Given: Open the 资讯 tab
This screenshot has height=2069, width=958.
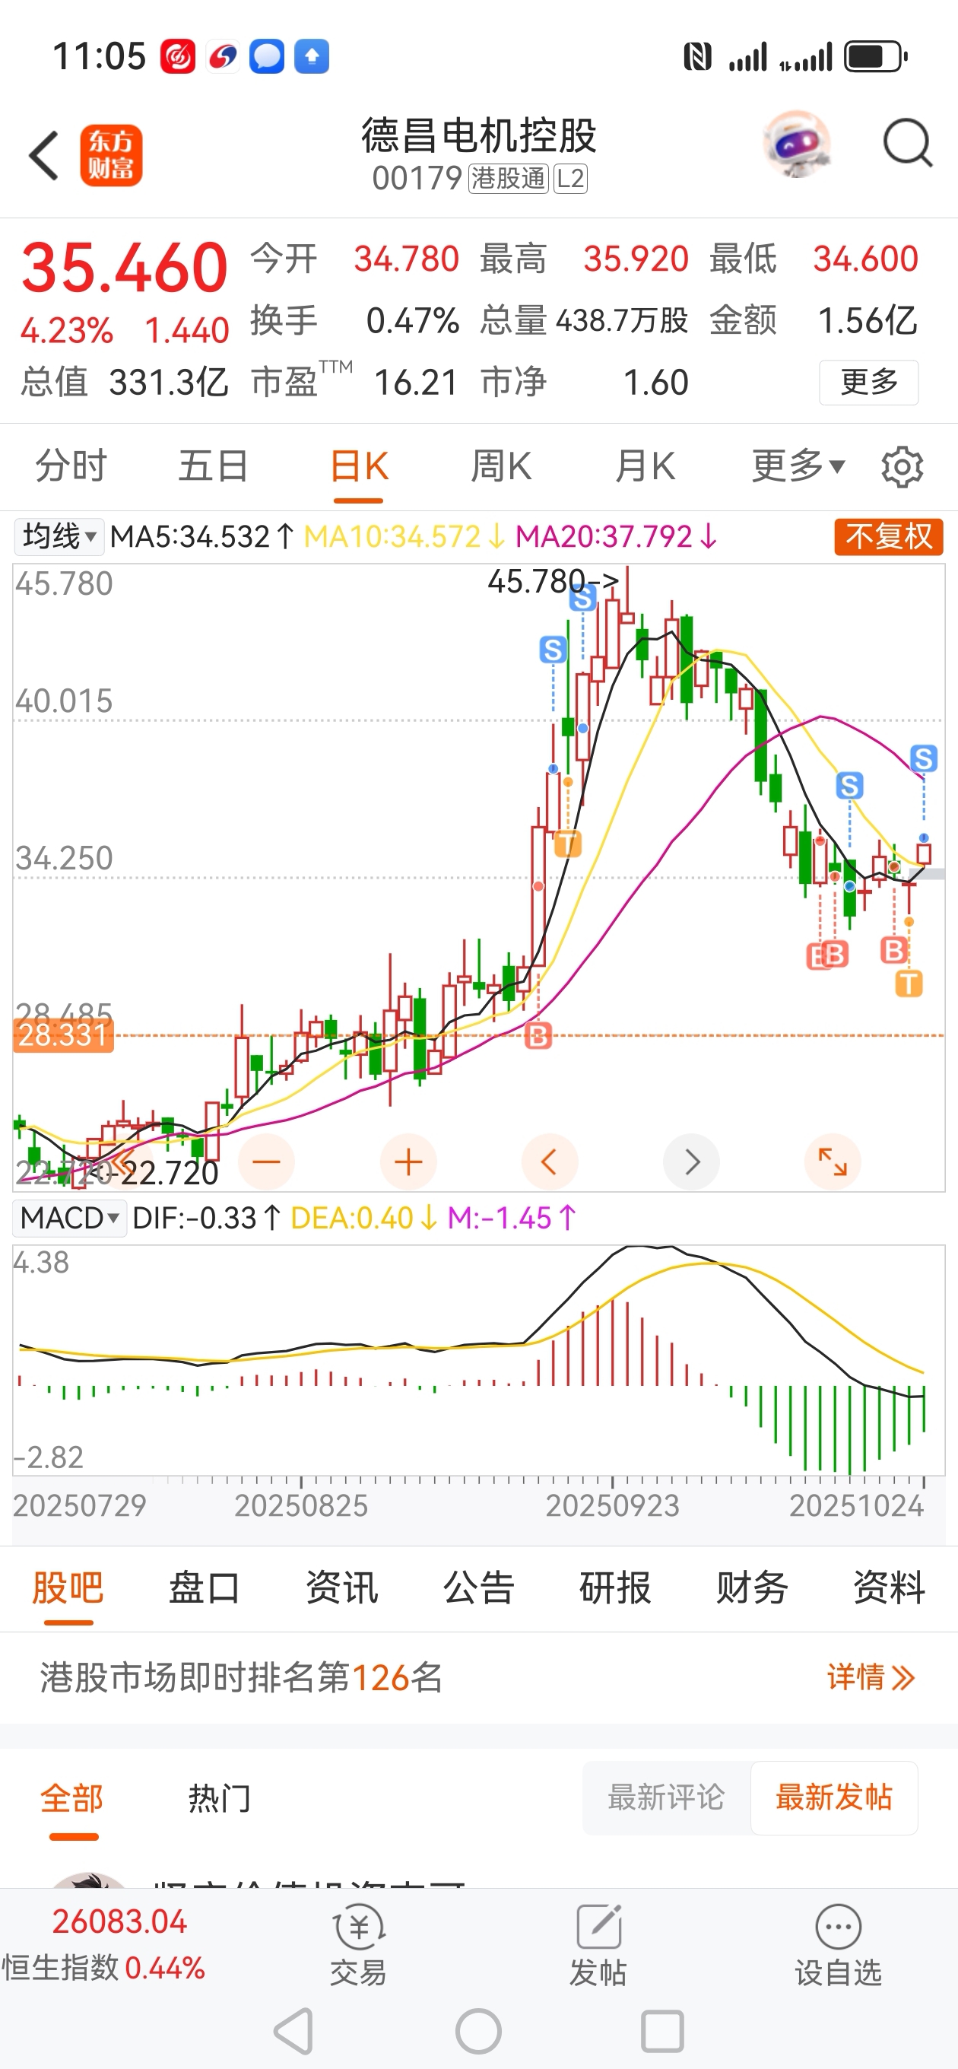Looking at the screenshot, I should point(342,1588).
